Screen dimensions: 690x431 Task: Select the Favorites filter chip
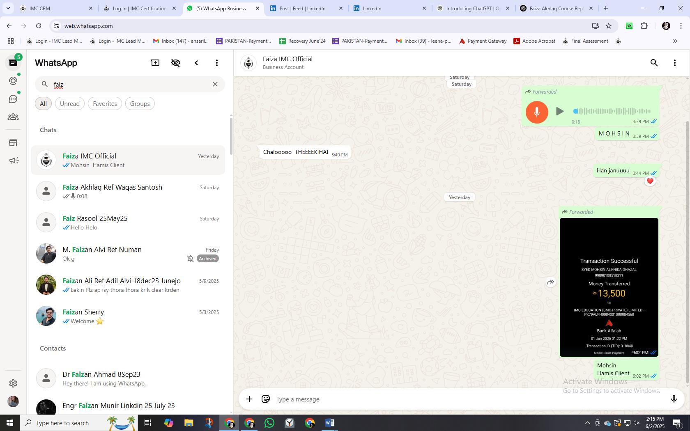pos(105,104)
